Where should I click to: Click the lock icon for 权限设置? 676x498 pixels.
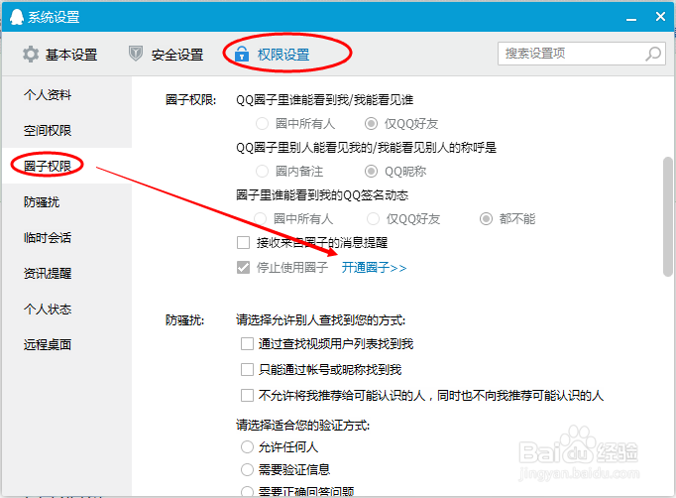(x=242, y=54)
